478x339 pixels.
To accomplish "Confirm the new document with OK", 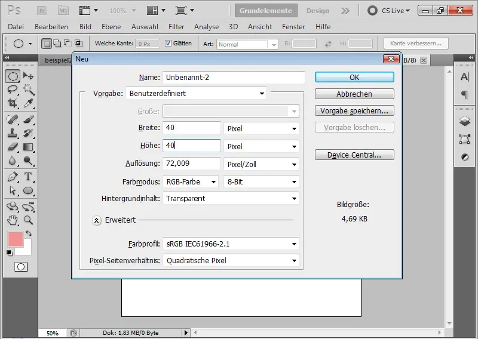I will (x=354, y=77).
